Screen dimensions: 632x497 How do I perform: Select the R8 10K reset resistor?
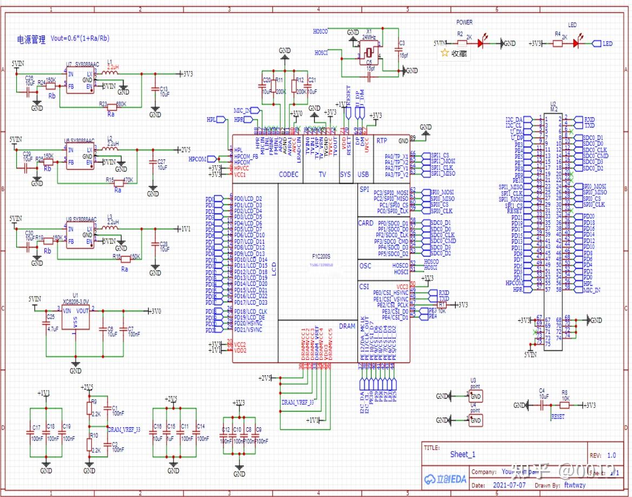(564, 405)
